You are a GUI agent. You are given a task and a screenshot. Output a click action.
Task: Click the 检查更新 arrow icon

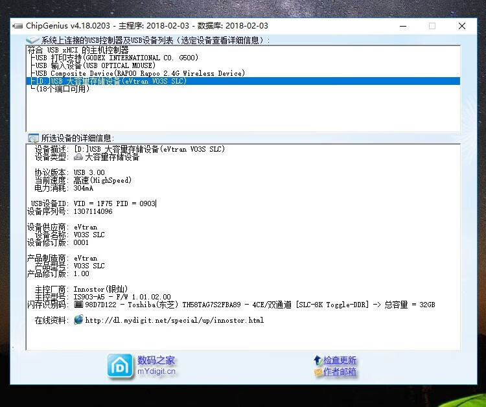coord(317,360)
